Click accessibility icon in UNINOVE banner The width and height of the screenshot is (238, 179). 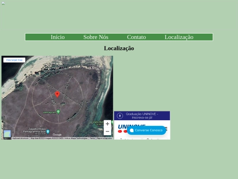point(120,116)
